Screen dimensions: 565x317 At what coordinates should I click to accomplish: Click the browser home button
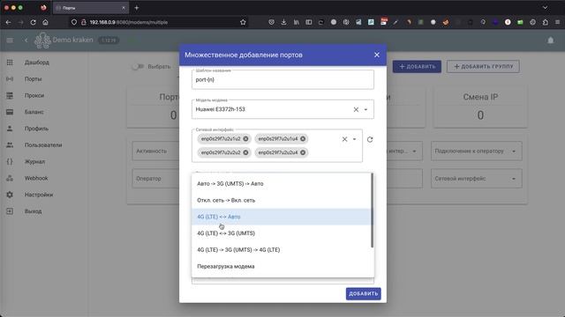tap(45, 22)
